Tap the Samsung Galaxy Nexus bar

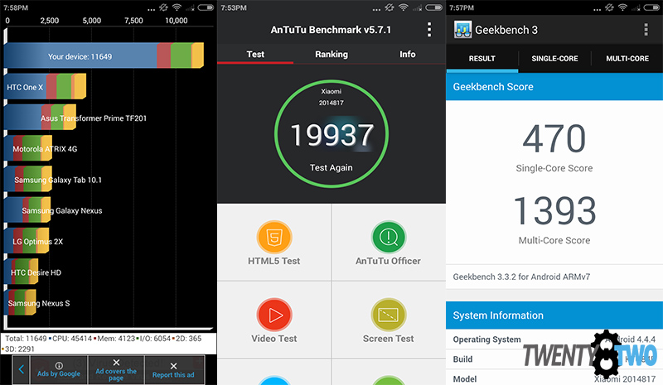27,210
